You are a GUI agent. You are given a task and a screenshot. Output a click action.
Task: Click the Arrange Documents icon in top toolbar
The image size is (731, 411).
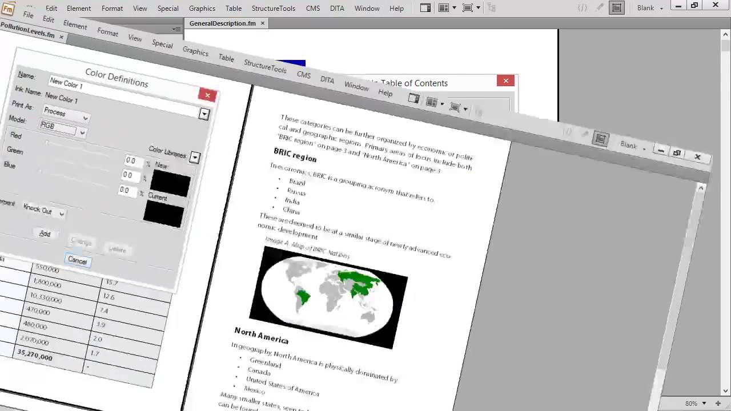coord(444,8)
